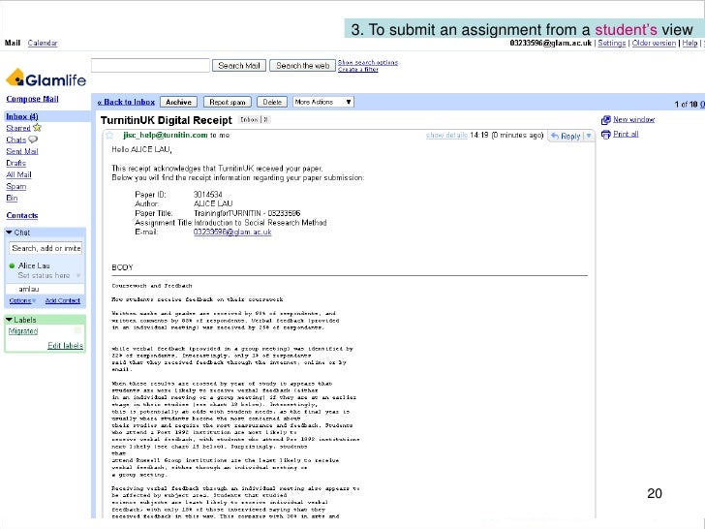This screenshot has height=529, width=705.
Task: Open the chat Options menu
Action: click(x=22, y=300)
